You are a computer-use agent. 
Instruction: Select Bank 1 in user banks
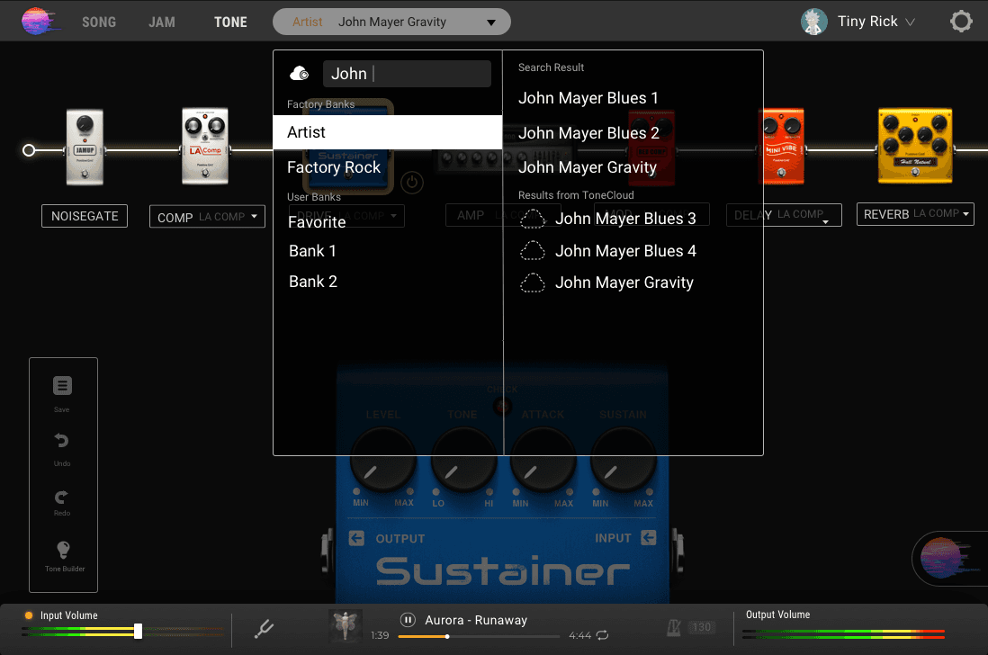click(x=312, y=251)
